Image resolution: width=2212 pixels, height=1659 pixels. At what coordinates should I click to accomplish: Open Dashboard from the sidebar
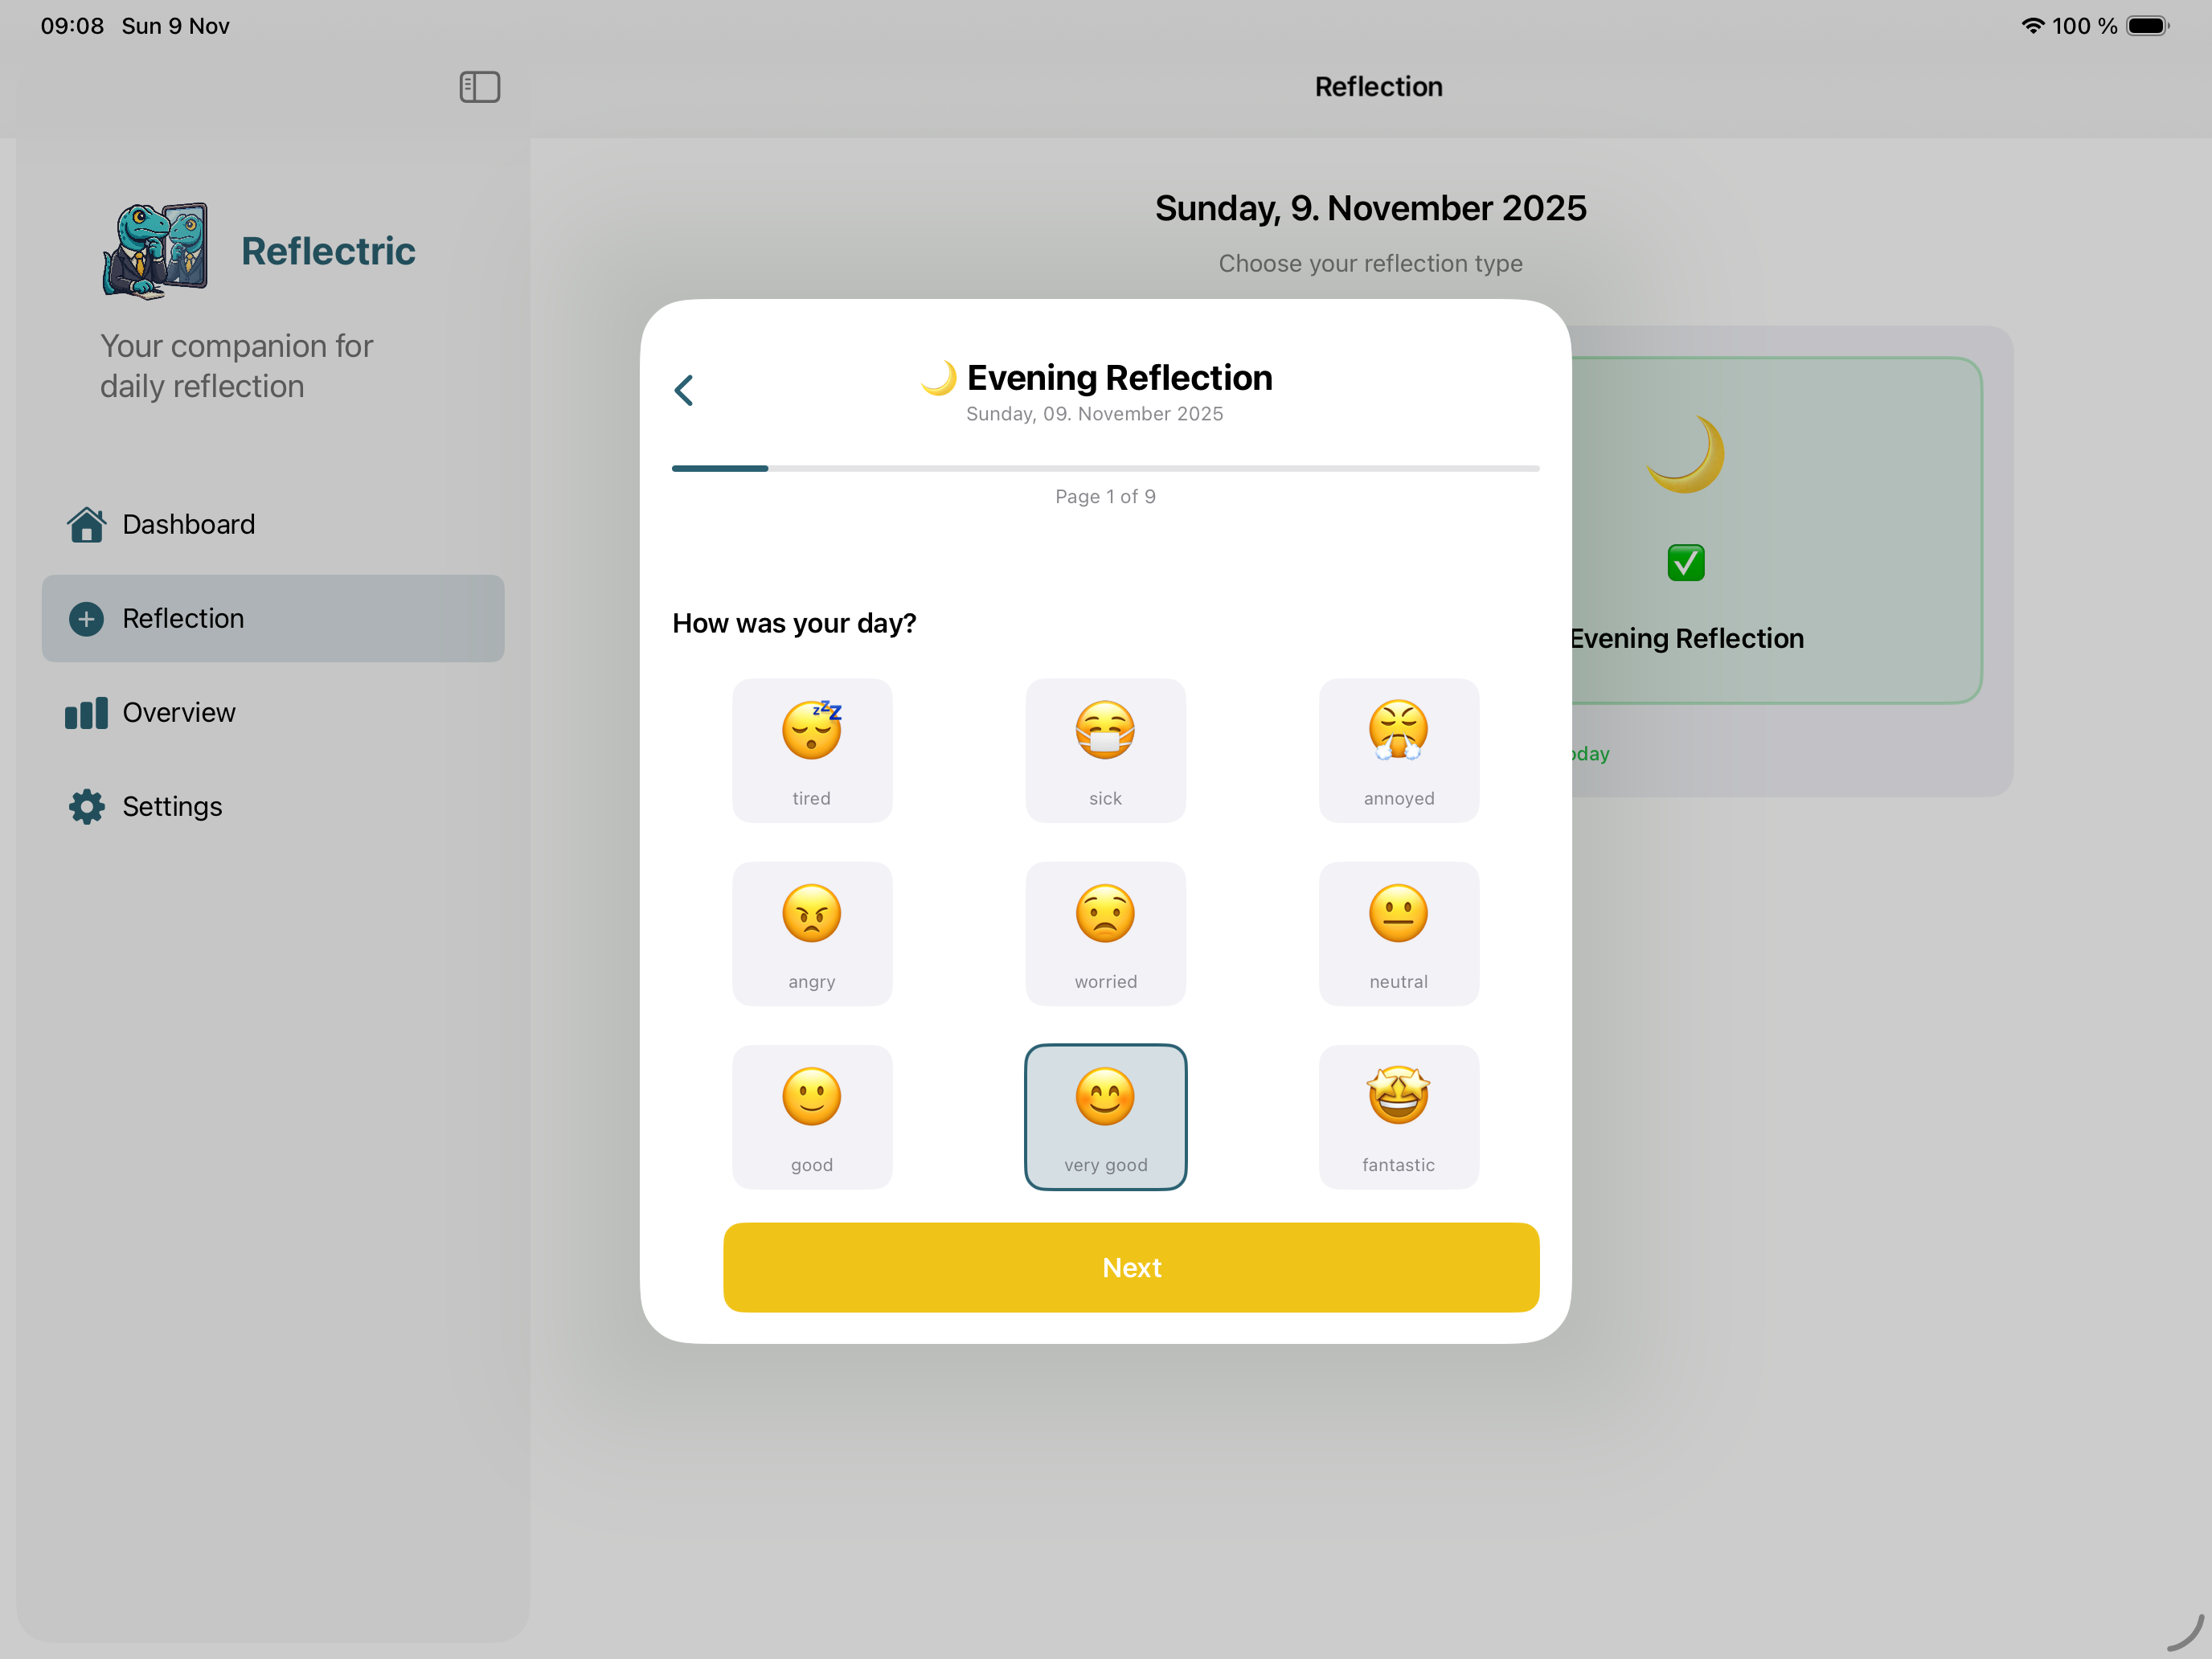(x=273, y=524)
